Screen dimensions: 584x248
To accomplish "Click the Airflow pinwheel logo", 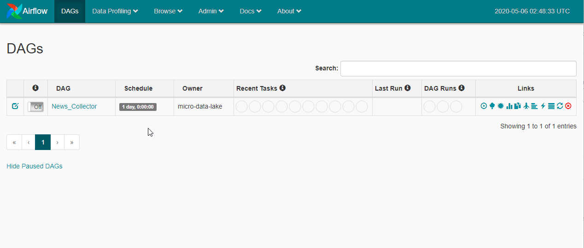I will point(13,11).
